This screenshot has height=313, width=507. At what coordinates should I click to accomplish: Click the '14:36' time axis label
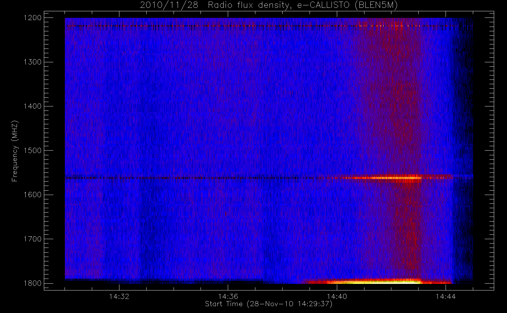[x=228, y=296]
